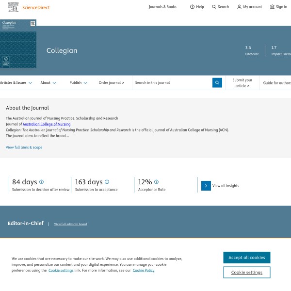Open My account user icon

click(x=239, y=7)
